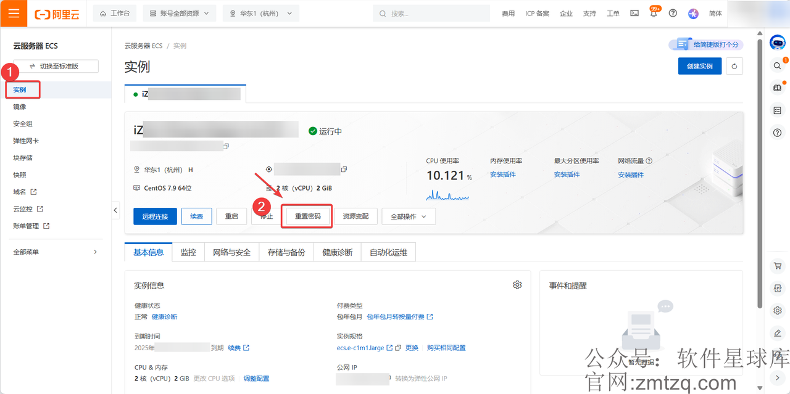The image size is (790, 394).
Task: Open 工单 top menu
Action: tap(613, 14)
